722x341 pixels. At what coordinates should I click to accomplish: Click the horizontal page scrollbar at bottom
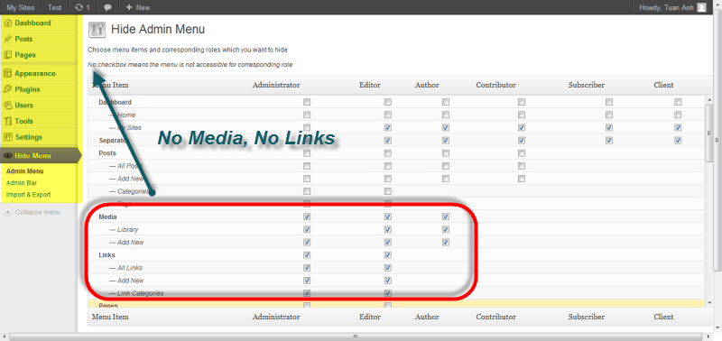click(355, 336)
